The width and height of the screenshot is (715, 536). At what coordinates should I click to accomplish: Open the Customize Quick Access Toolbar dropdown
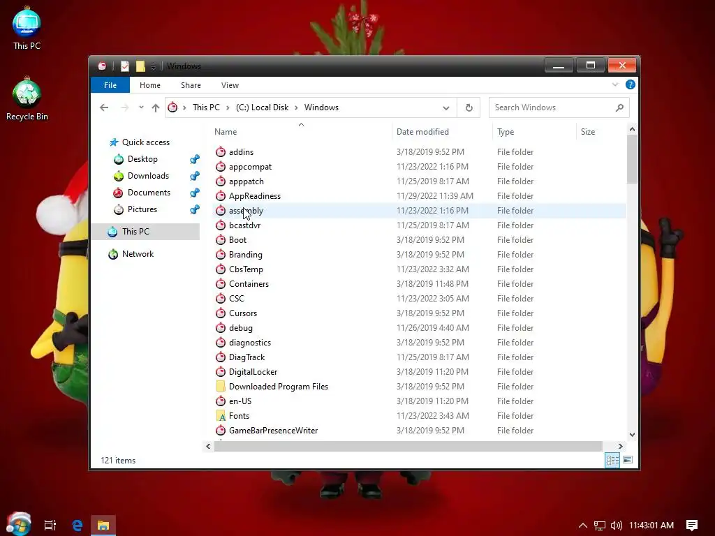point(153,66)
